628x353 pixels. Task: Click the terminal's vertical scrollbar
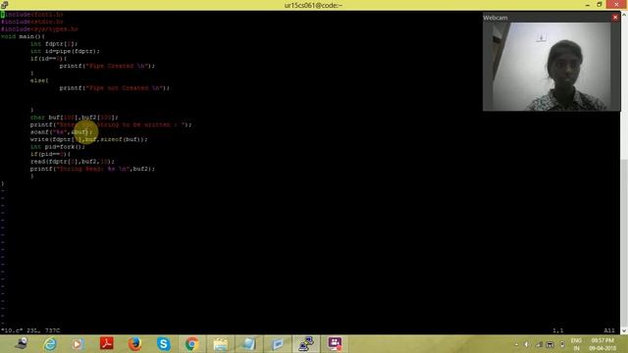(x=624, y=173)
